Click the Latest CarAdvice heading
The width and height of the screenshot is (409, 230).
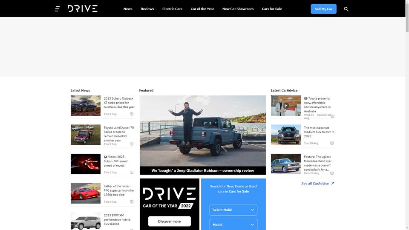(x=284, y=90)
